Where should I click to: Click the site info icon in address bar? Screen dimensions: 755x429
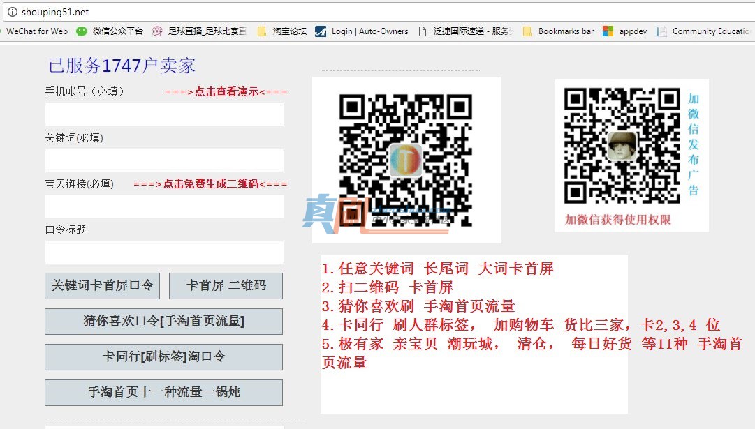pyautogui.click(x=12, y=12)
